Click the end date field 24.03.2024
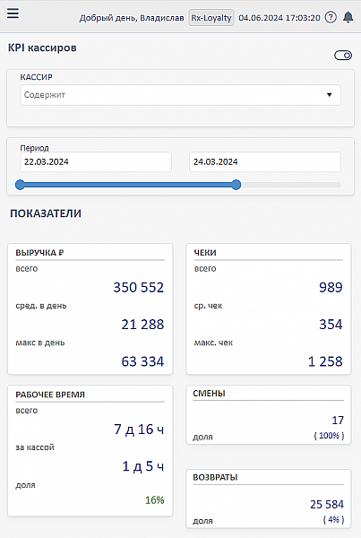 (x=265, y=162)
